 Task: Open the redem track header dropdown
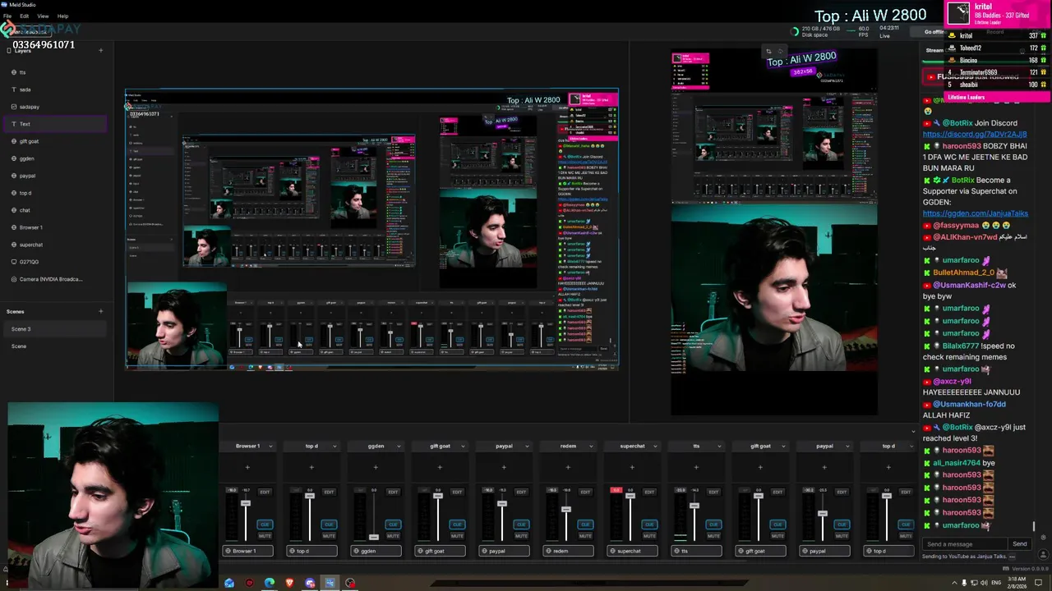click(591, 447)
